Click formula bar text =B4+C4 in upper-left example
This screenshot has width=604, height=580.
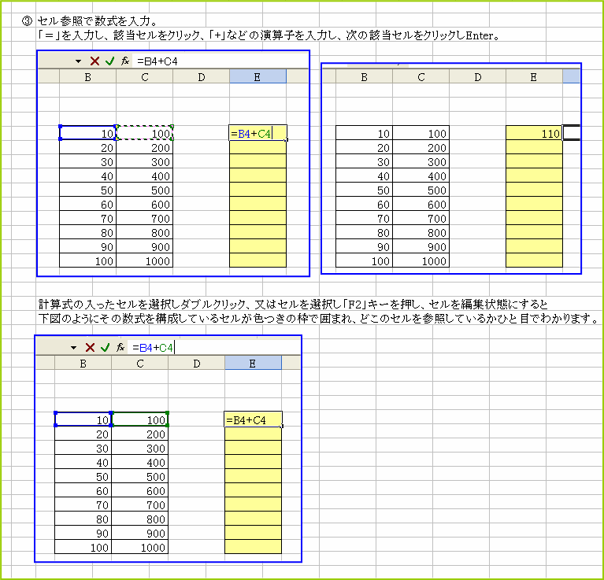point(157,61)
